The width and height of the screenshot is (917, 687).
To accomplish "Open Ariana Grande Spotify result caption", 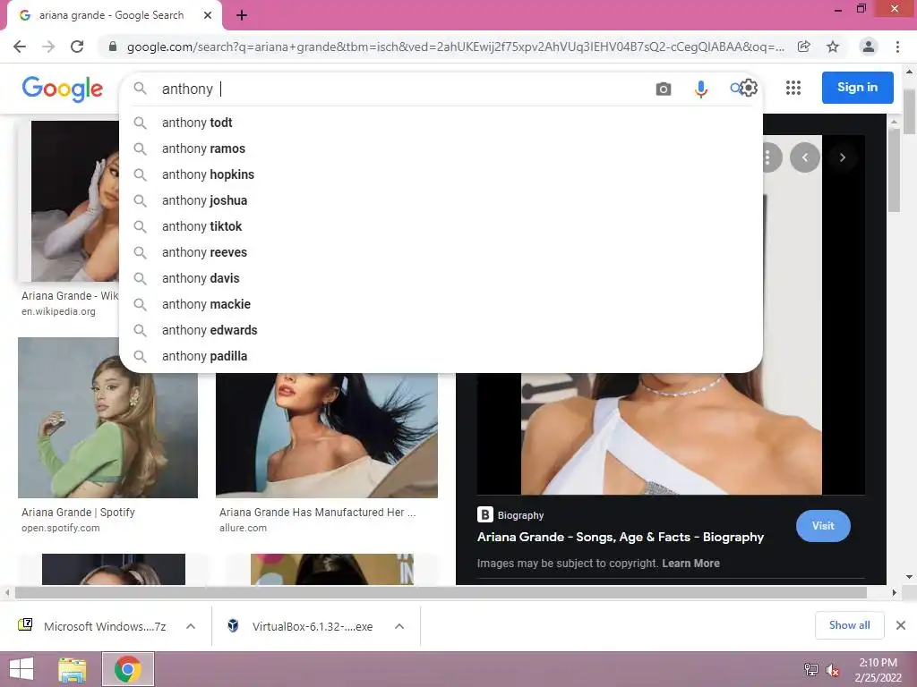I will tap(79, 513).
